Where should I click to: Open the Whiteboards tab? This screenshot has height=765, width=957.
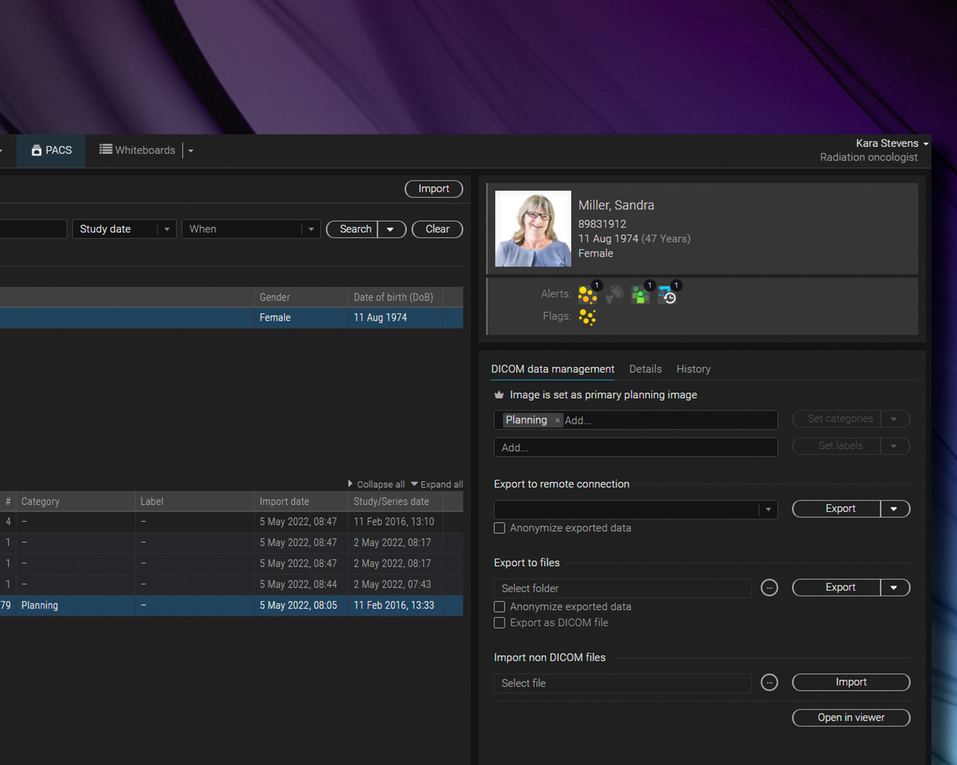[x=138, y=150]
